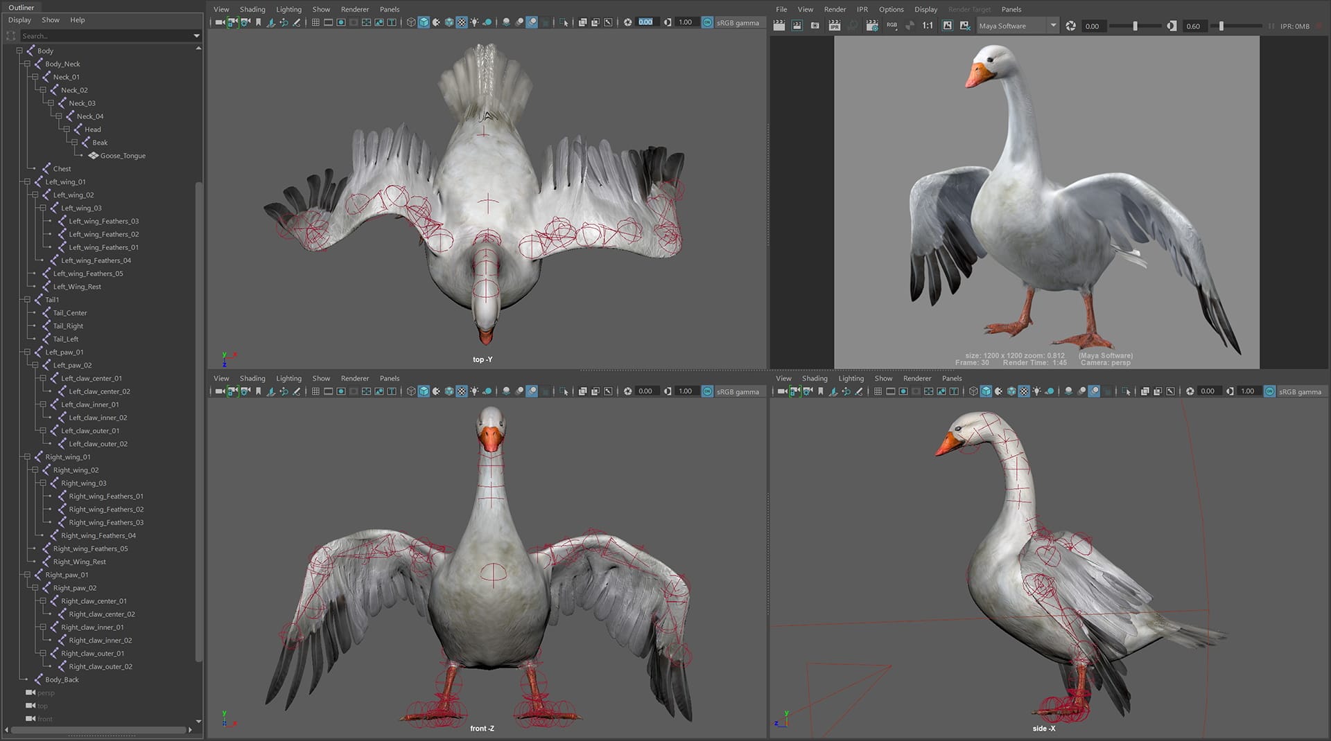This screenshot has width=1331, height=741.
Task: Collapse Right_wing_01 node in Outliner
Action: (27, 457)
